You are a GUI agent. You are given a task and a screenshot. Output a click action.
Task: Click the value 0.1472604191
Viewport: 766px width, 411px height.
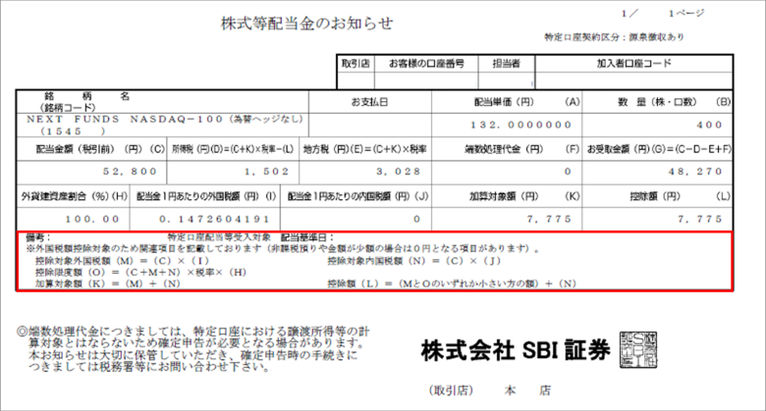pyautogui.click(x=214, y=219)
